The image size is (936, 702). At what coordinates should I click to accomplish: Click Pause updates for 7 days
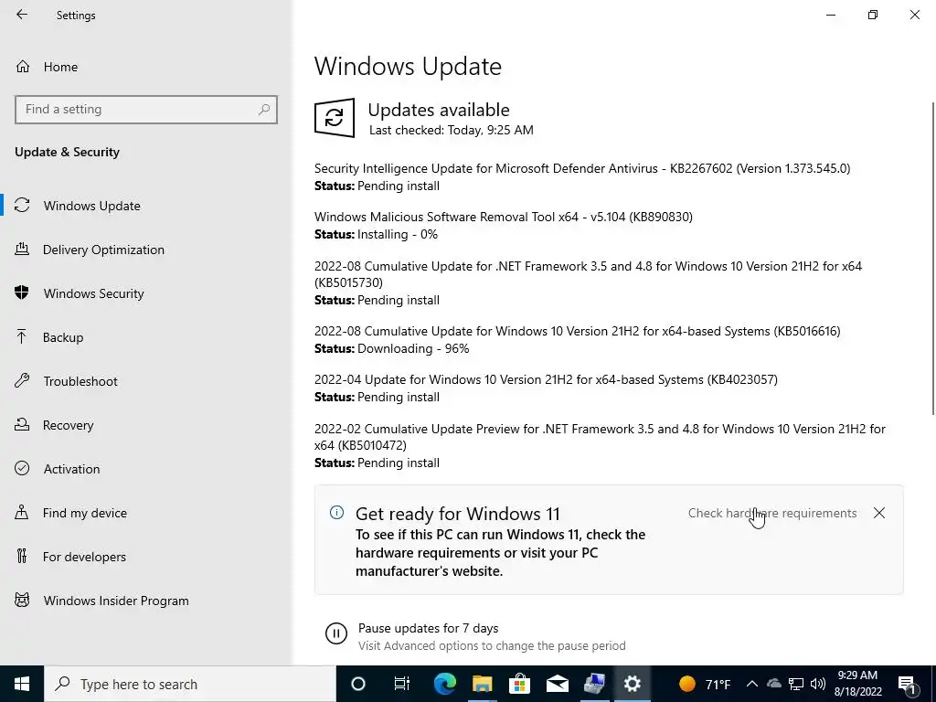428,628
